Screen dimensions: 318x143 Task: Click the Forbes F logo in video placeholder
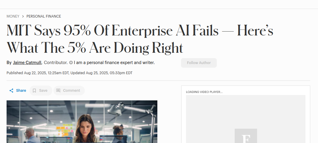point(246,137)
